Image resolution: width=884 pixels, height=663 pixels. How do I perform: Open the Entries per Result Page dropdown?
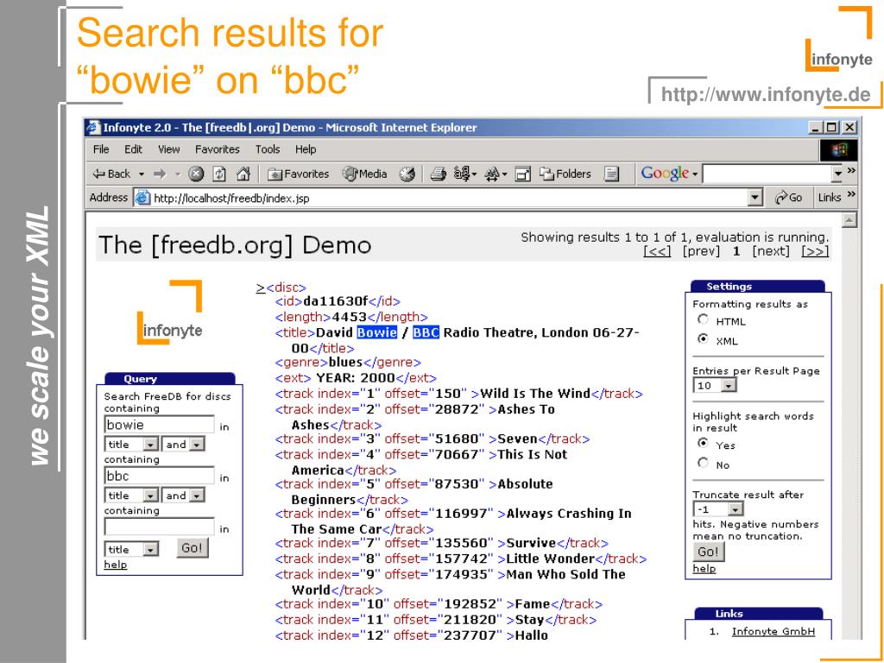715,386
